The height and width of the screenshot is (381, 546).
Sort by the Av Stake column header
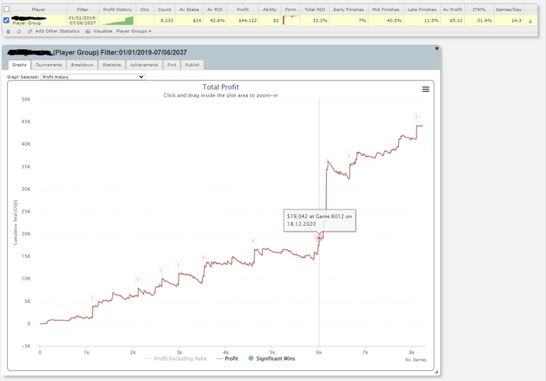(189, 9)
